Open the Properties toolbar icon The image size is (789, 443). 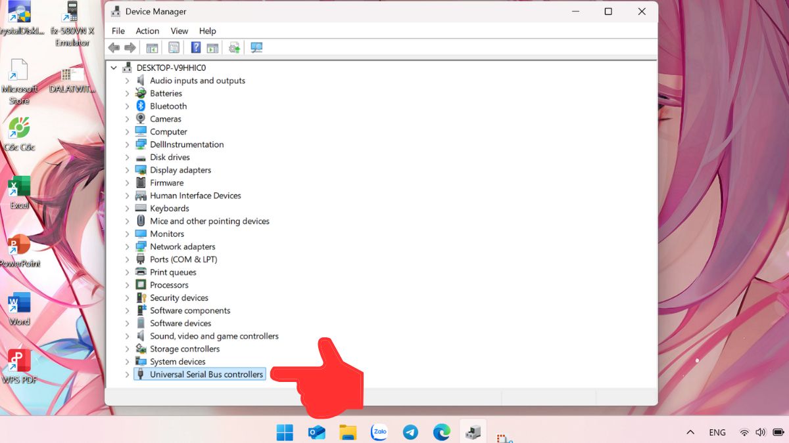(x=174, y=48)
